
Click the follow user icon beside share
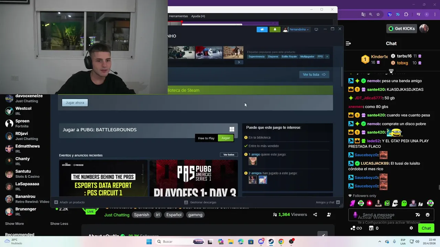tap(329, 215)
